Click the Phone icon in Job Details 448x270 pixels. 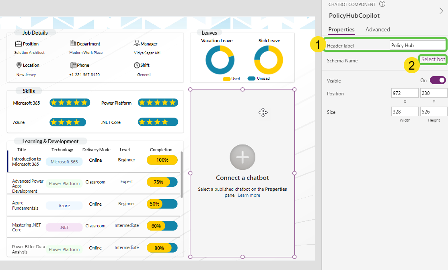73,65
